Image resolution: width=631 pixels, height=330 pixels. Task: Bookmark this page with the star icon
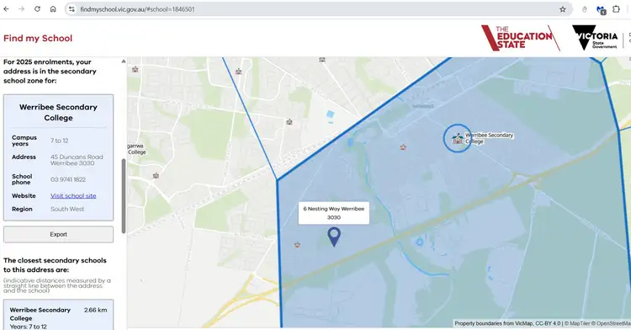[x=563, y=9]
